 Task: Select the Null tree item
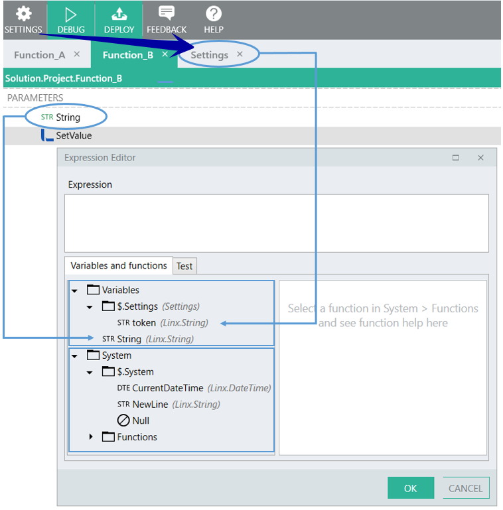pos(133,420)
